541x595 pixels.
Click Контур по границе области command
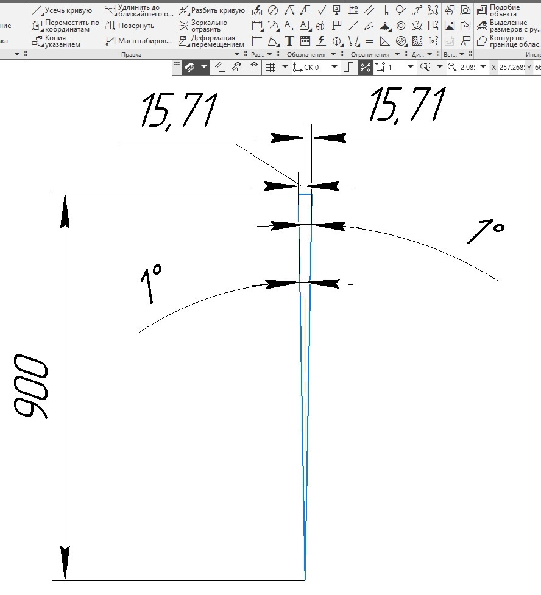click(x=508, y=41)
